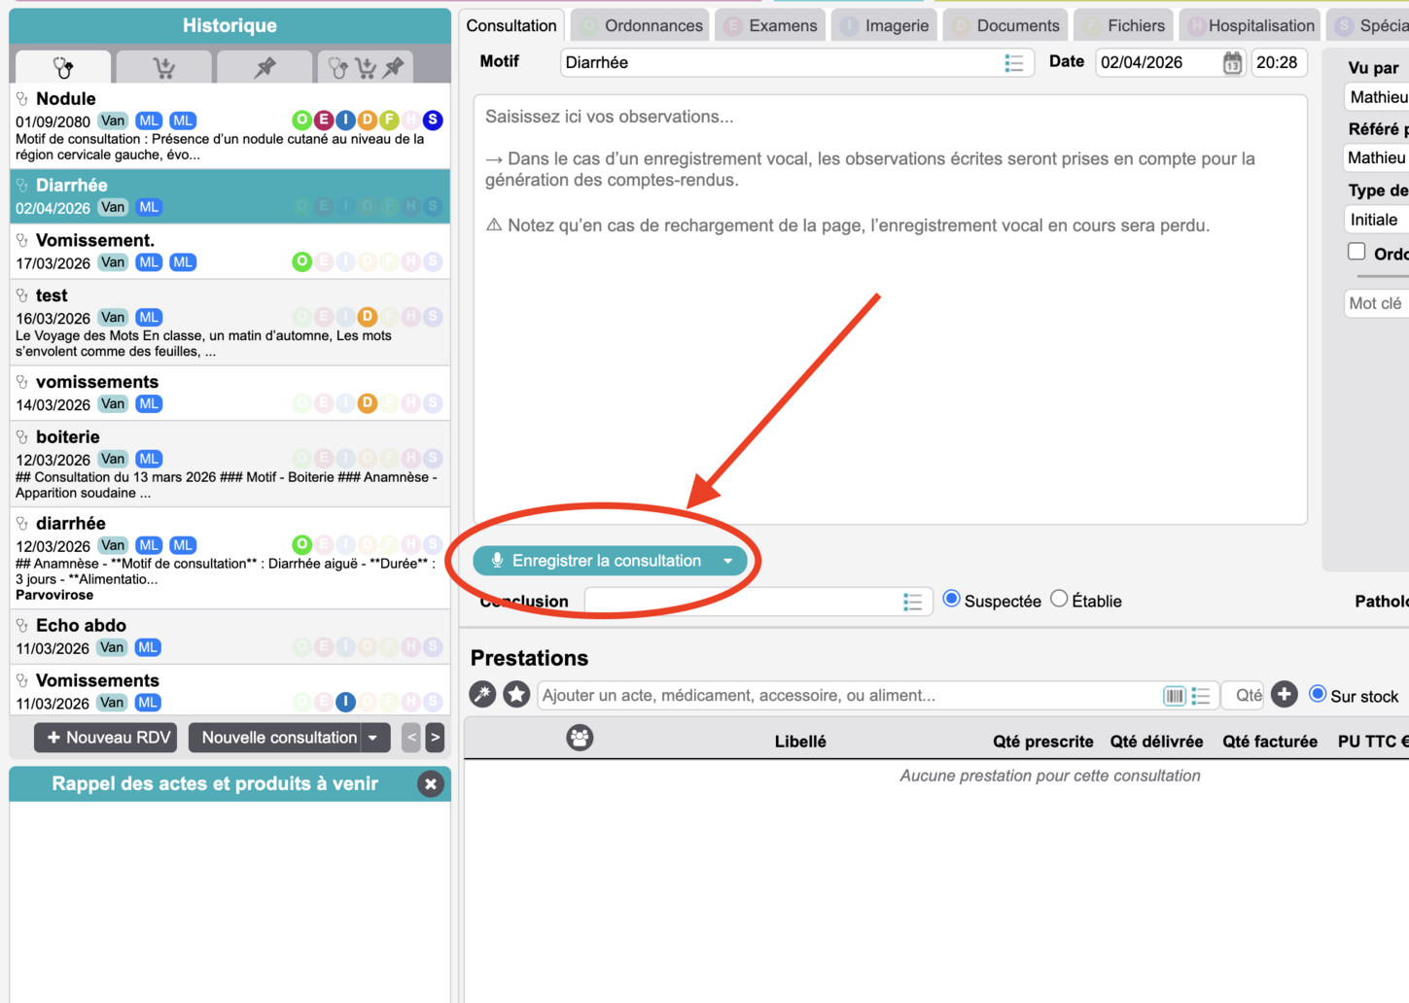
Task: Click orange D badge on Nodule row
Action: click(368, 120)
